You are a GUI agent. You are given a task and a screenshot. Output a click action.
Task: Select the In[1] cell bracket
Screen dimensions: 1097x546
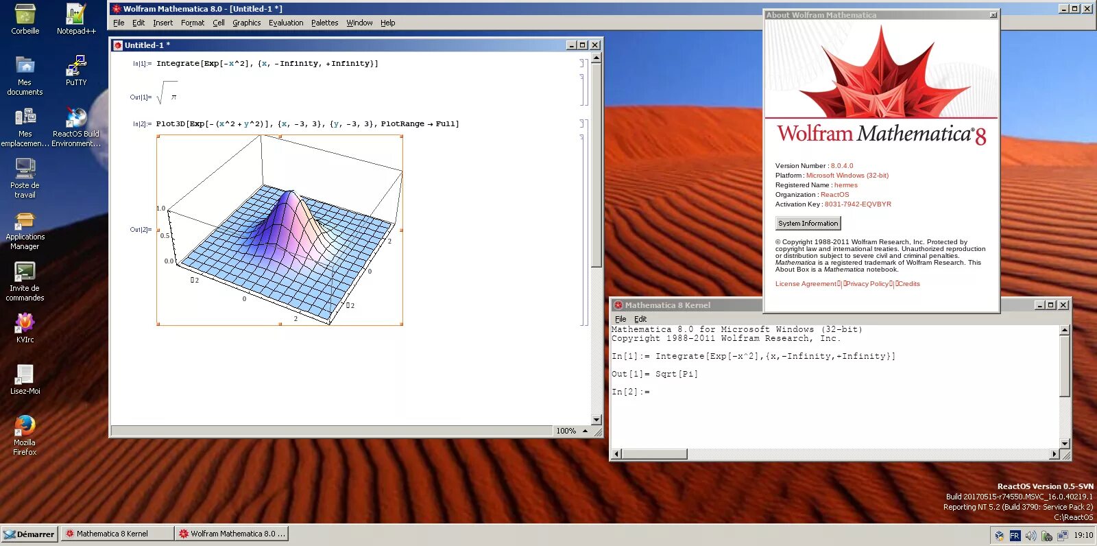point(583,64)
